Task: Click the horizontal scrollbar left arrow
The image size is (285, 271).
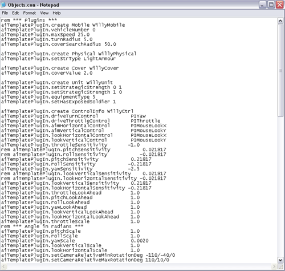Action: coord(4,266)
